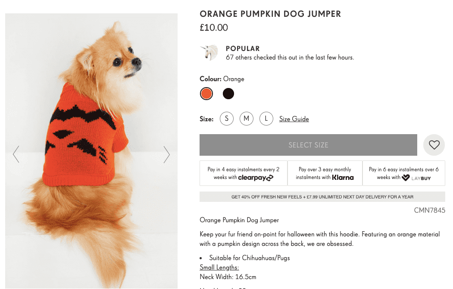Select size M
Image resolution: width=453 pixels, height=289 pixels.
click(247, 119)
